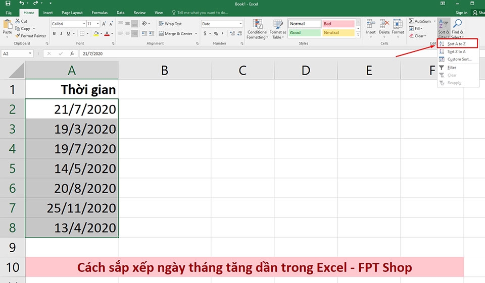
Task: Apply the red font color A
Action: pos(107,33)
